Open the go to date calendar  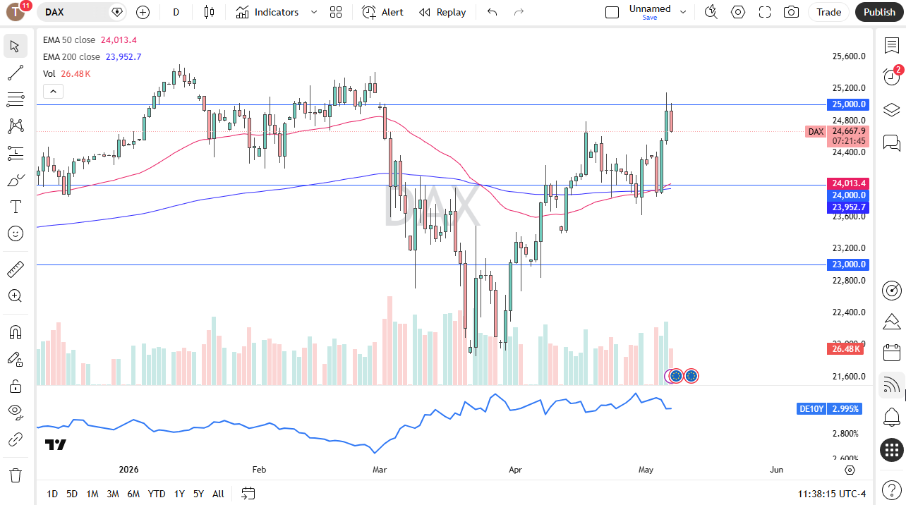[x=248, y=494]
